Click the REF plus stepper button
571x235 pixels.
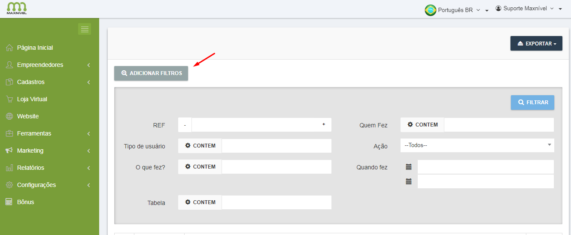click(324, 125)
